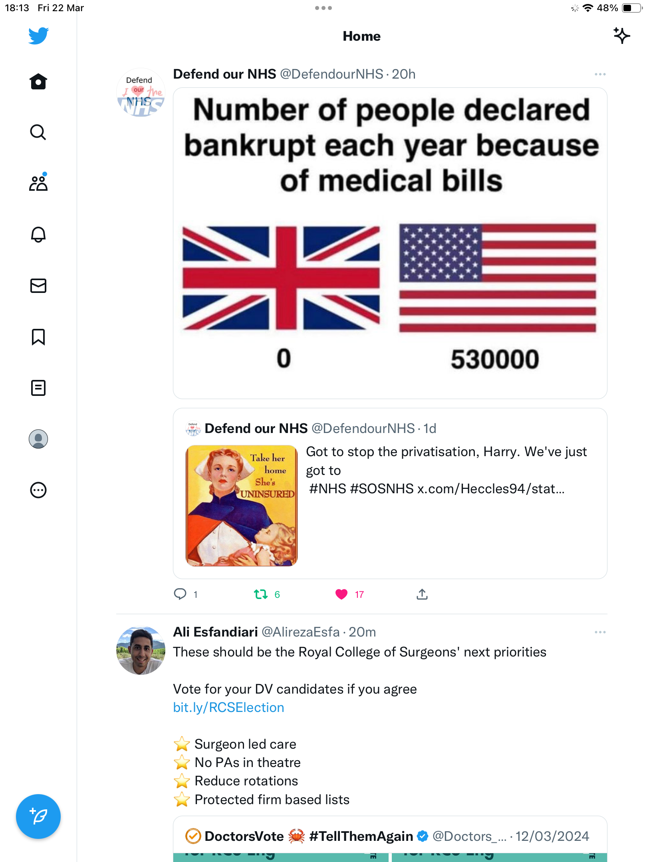Unlike the tweet with 17 likes
Image resolution: width=647 pixels, height=862 pixels.
[x=341, y=594]
